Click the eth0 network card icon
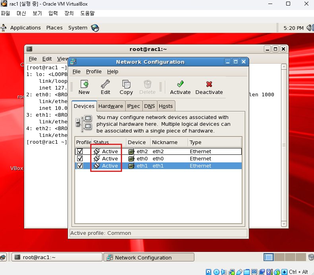Screen dimensions: 314x275 tap(132, 159)
